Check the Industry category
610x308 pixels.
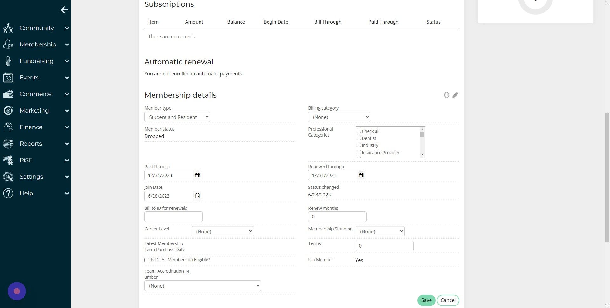tap(359, 145)
